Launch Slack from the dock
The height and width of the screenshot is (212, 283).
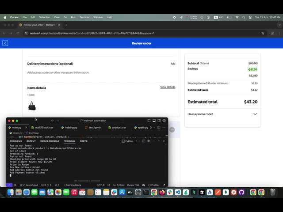(170, 193)
